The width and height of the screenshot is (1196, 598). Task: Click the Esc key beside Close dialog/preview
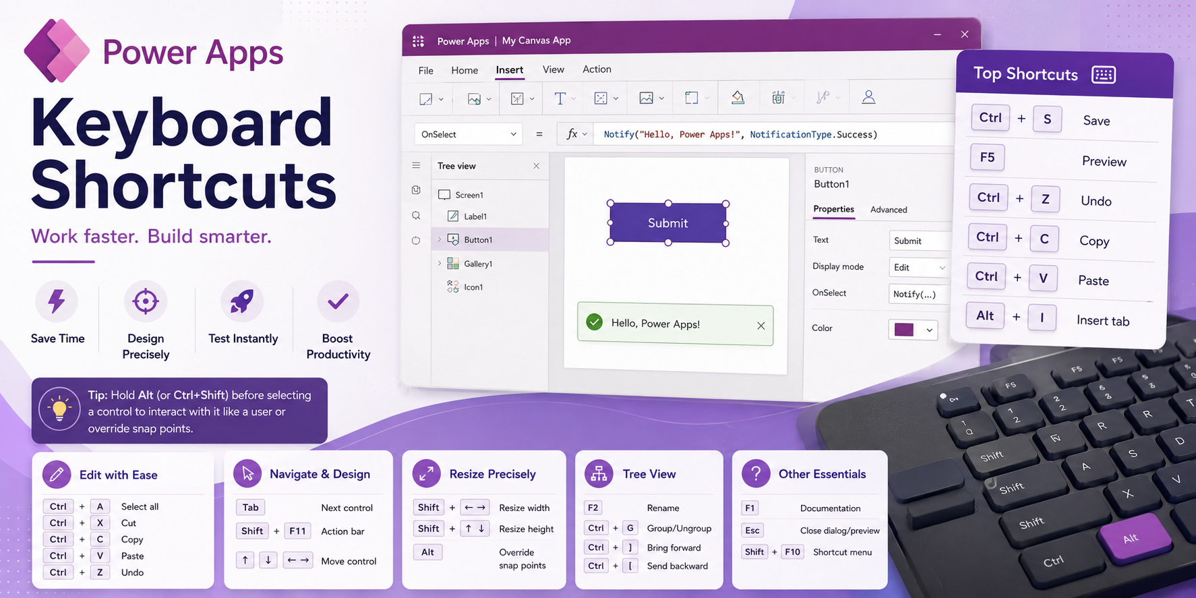(x=752, y=530)
